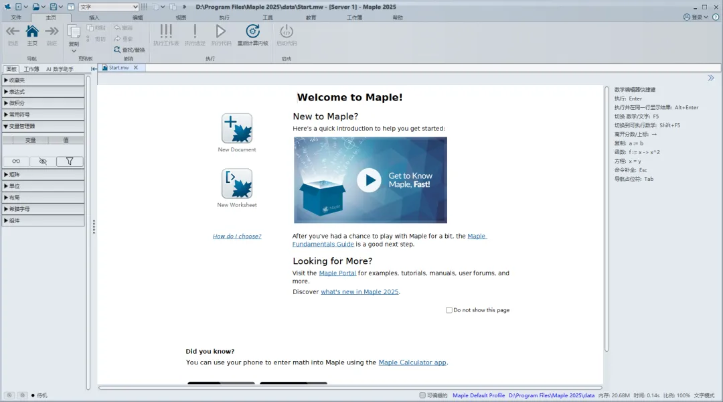Expand the 希腊字母 palette

[43, 209]
